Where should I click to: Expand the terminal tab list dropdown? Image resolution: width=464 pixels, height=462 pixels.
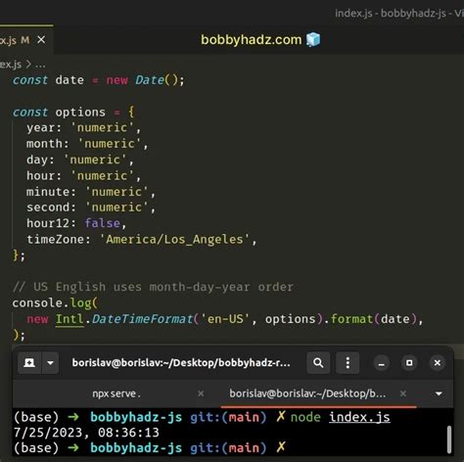point(439,393)
